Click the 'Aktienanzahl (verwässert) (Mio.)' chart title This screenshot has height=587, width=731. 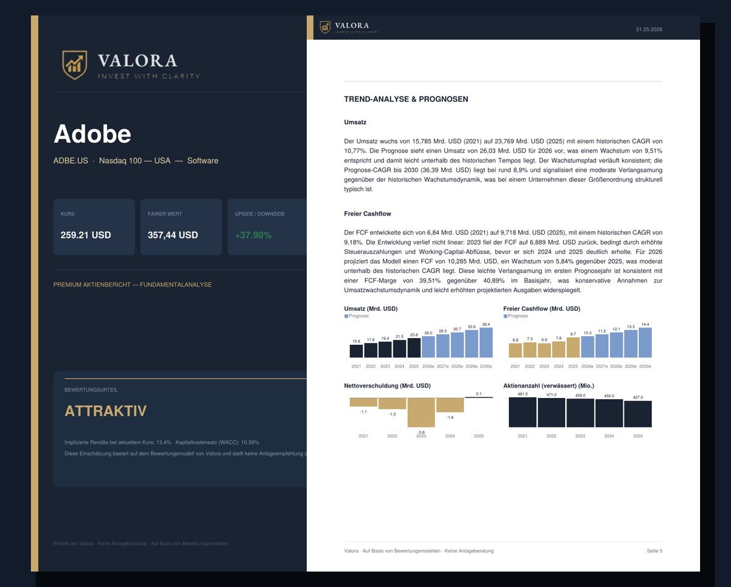(x=549, y=386)
